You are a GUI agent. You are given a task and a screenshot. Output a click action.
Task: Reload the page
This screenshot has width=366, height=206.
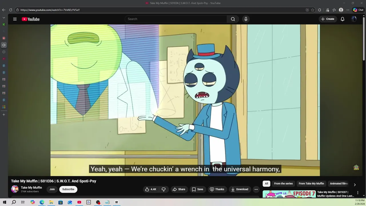[11, 10]
